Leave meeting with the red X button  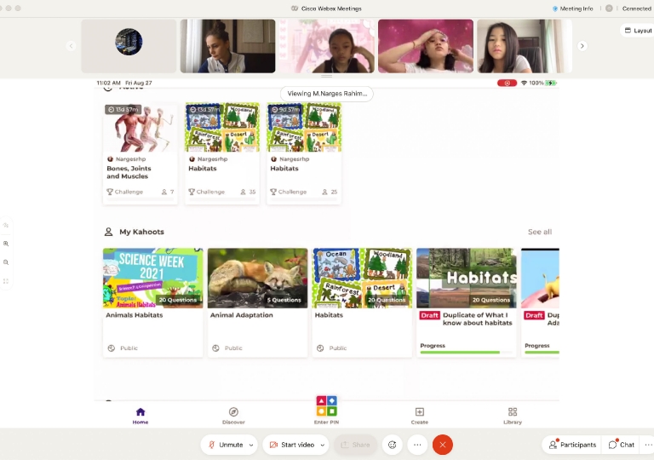(x=443, y=445)
